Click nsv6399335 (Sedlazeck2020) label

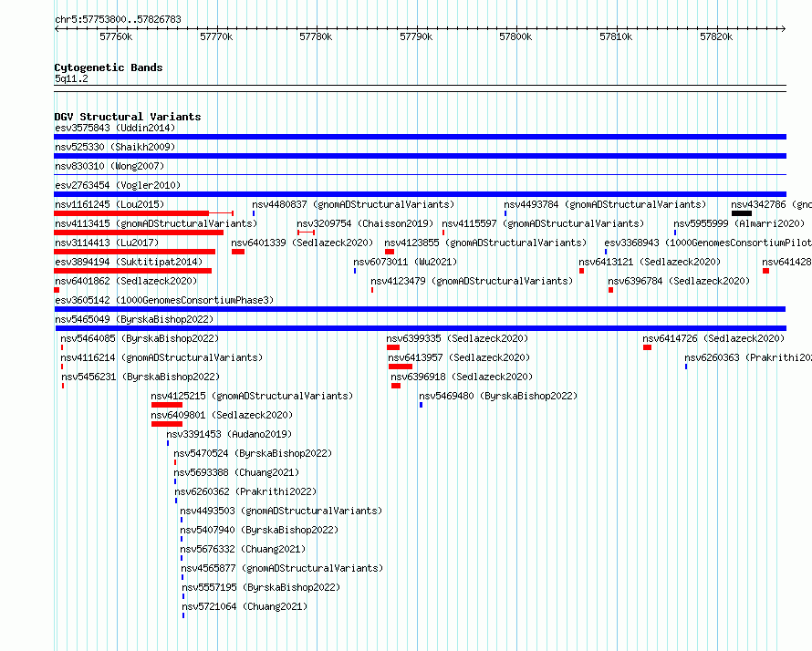coord(457,338)
